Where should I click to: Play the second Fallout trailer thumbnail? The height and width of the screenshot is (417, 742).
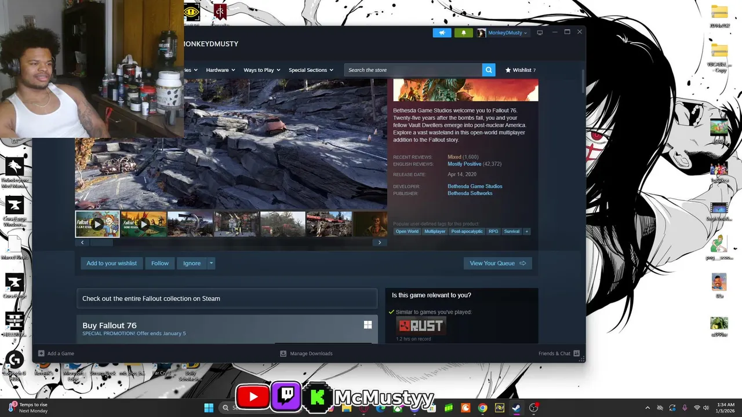coord(144,224)
